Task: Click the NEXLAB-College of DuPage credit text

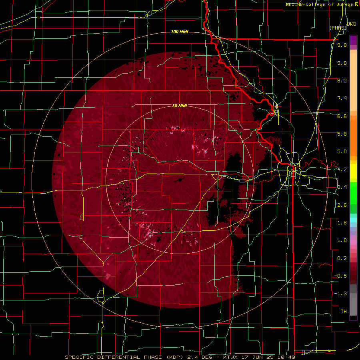Action: tap(322, 4)
